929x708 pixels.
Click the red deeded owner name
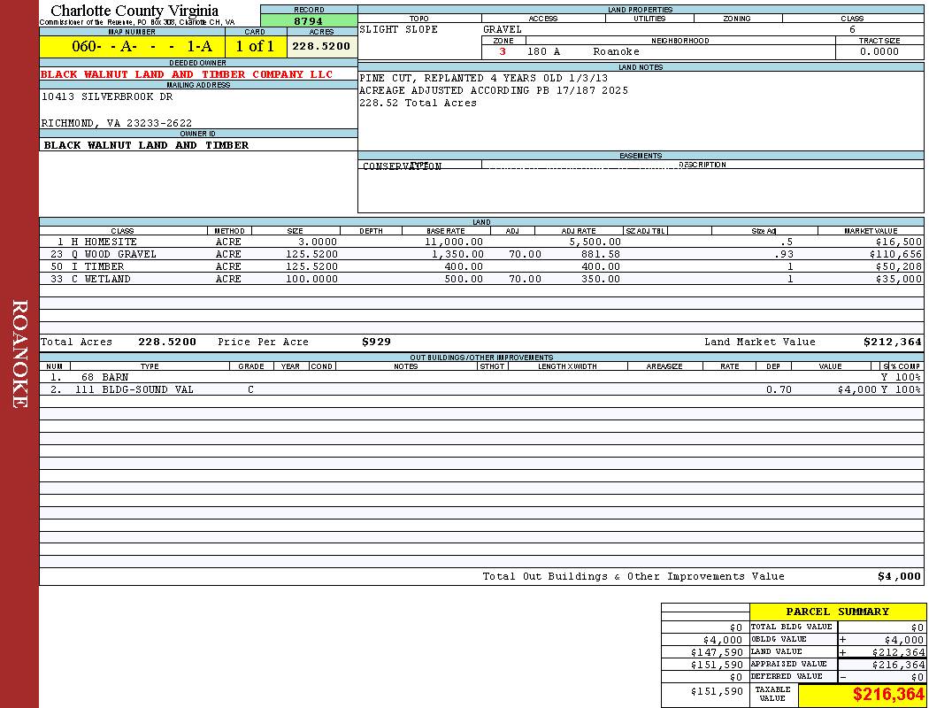[187, 74]
